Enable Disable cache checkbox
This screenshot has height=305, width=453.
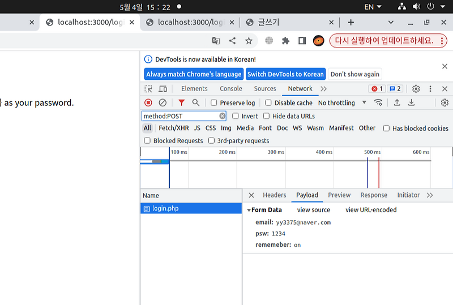268,102
